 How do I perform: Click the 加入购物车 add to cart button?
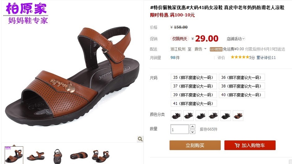pos(250,145)
